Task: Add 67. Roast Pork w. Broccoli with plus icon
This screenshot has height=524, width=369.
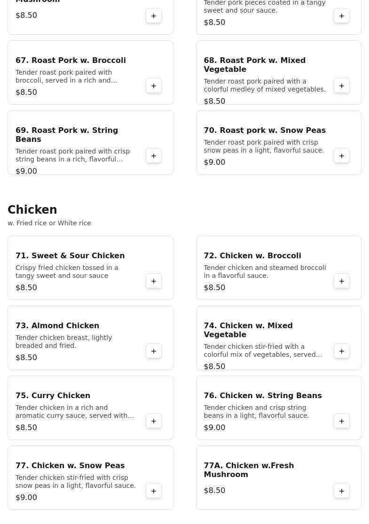Action: point(154,86)
